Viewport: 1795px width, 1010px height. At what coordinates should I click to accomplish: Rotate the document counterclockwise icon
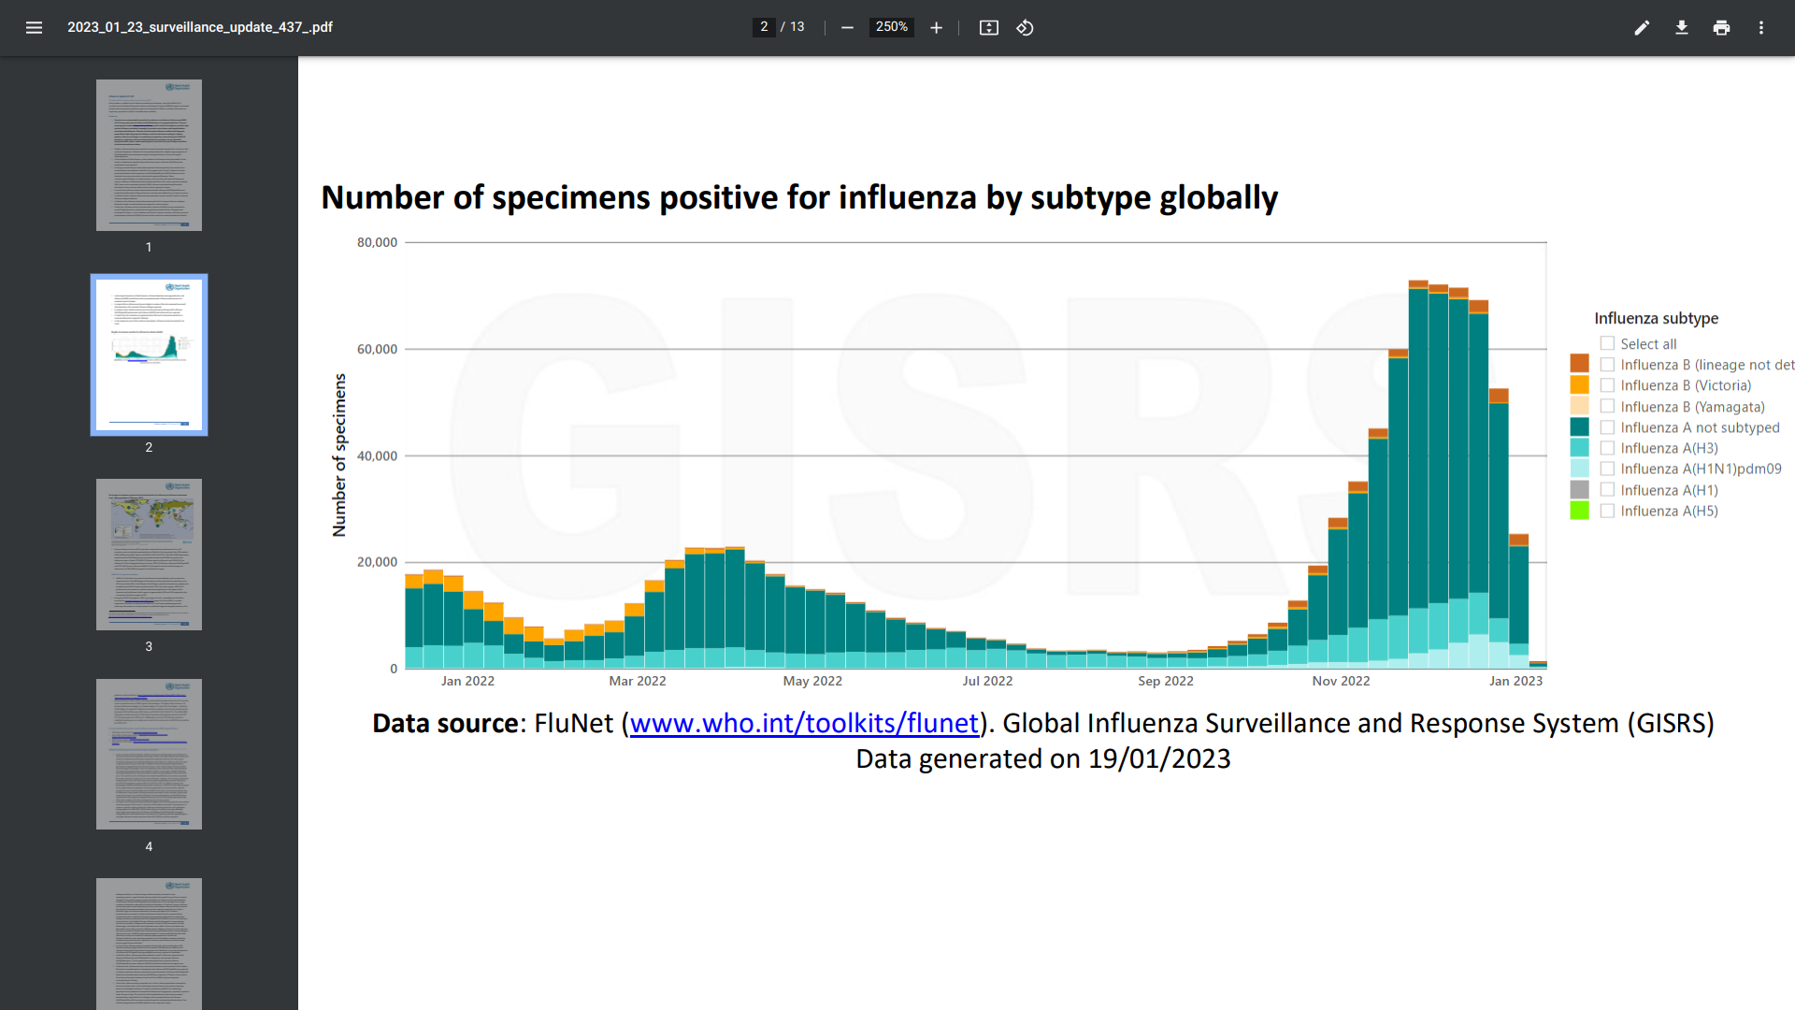pyautogui.click(x=1026, y=27)
